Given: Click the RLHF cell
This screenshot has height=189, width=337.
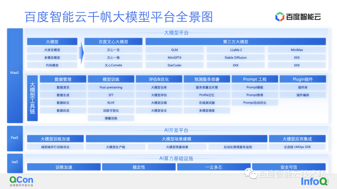Looking at the screenshot, I should tap(111, 103).
